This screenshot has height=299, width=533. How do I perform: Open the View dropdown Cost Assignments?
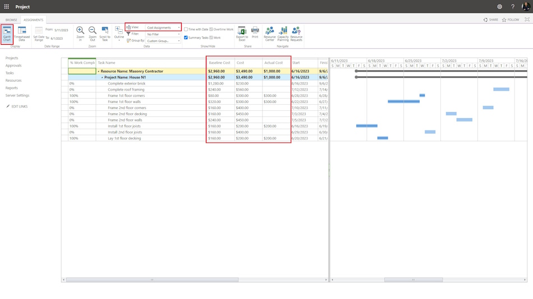click(x=163, y=27)
